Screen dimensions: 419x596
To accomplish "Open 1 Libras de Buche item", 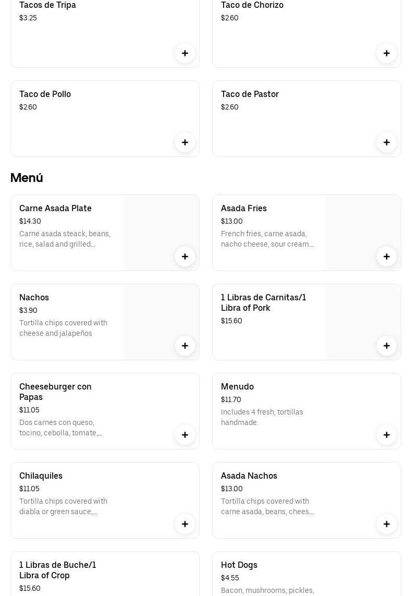I will click(57, 570).
